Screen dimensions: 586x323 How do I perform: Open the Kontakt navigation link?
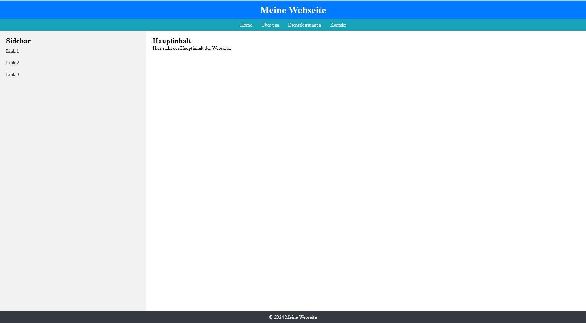(x=338, y=25)
